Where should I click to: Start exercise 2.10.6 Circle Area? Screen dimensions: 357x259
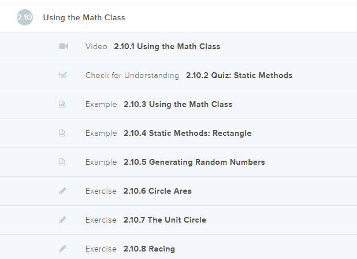[158, 191]
